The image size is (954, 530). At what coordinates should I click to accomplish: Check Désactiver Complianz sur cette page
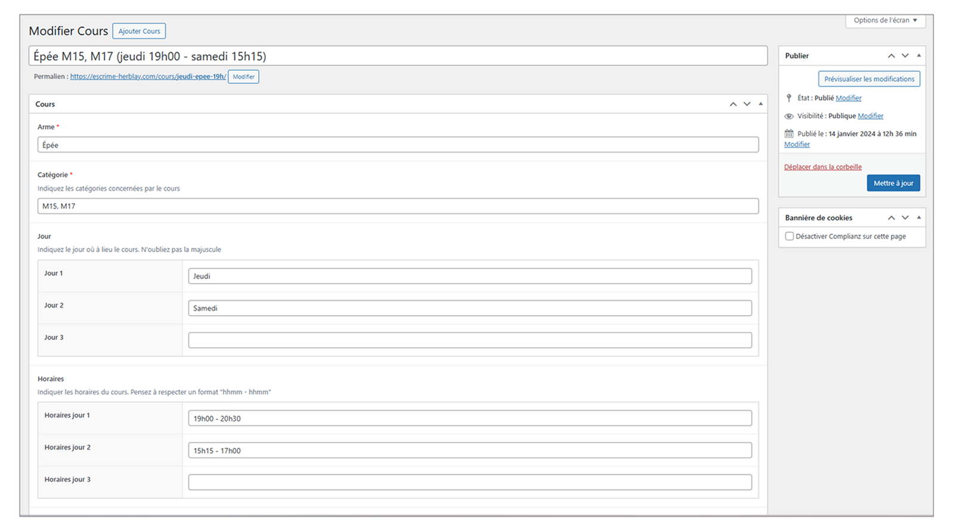click(x=789, y=236)
